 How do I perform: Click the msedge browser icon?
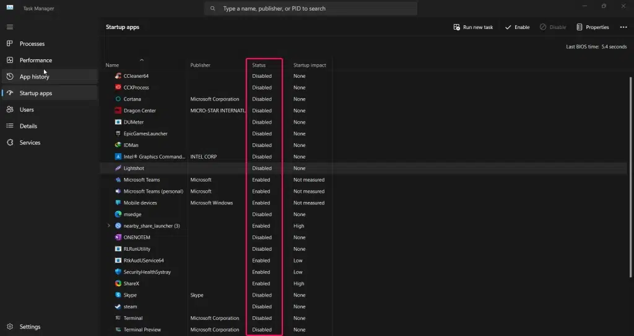pos(118,214)
